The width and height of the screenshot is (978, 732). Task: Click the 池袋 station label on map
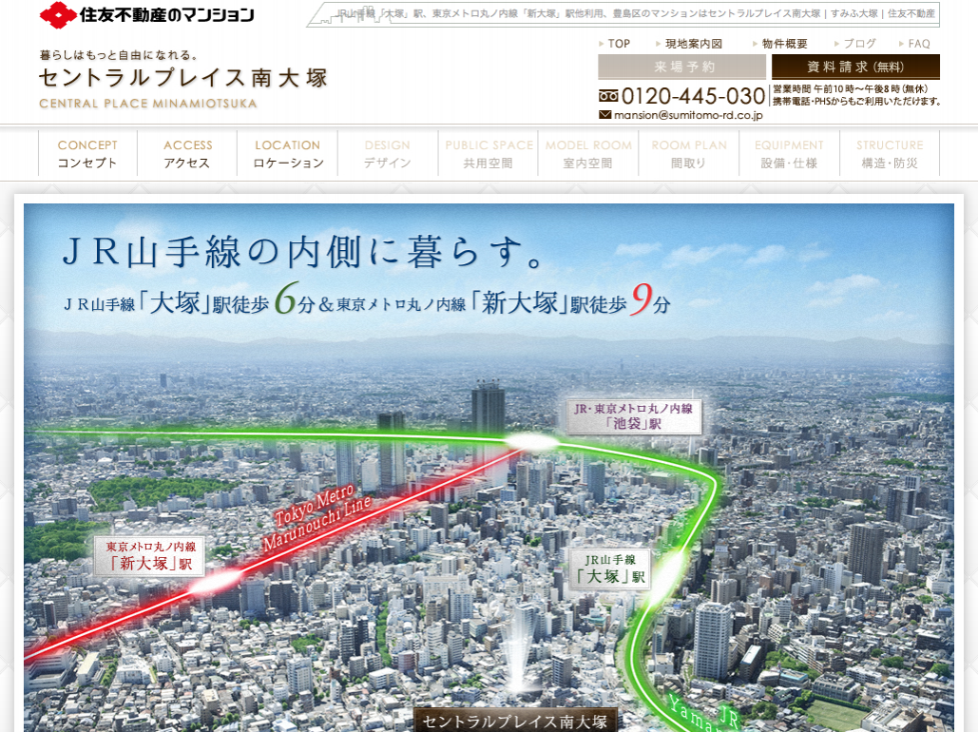634,416
